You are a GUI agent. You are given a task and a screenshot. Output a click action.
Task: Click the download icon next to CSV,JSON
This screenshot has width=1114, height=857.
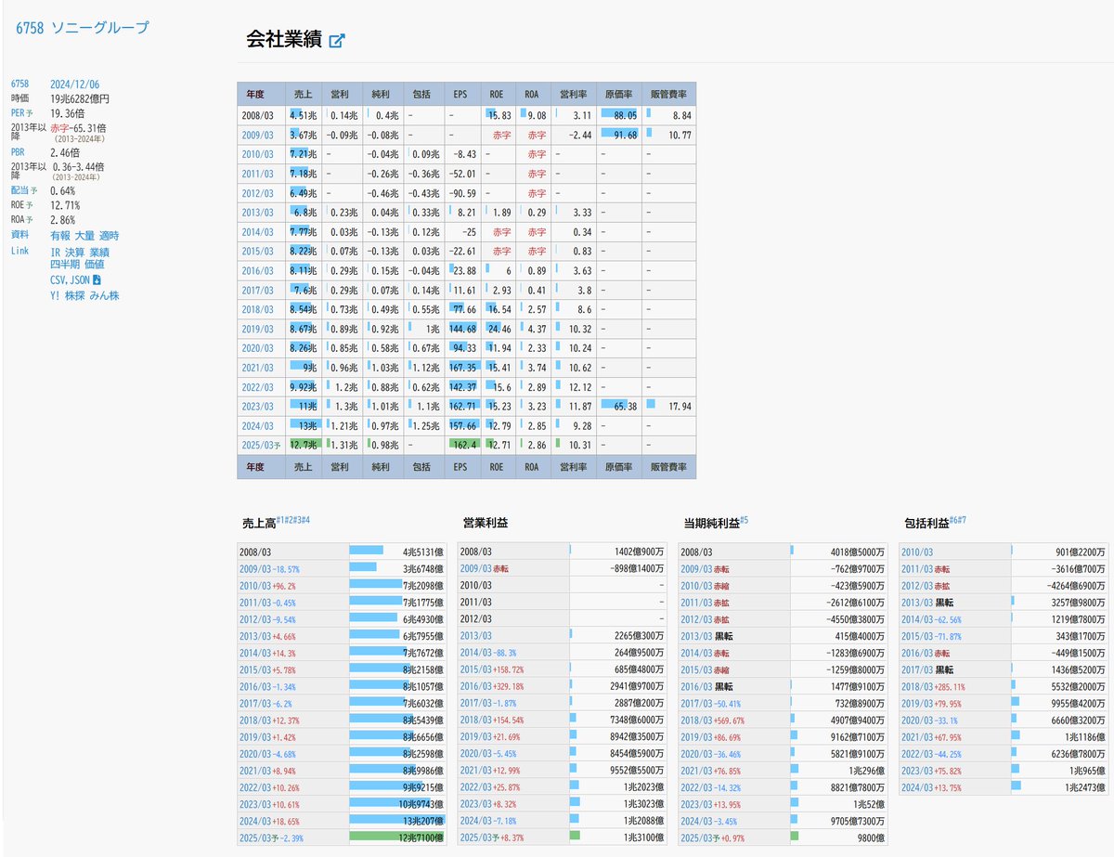click(97, 279)
